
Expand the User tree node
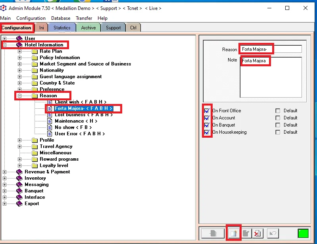click(4, 38)
